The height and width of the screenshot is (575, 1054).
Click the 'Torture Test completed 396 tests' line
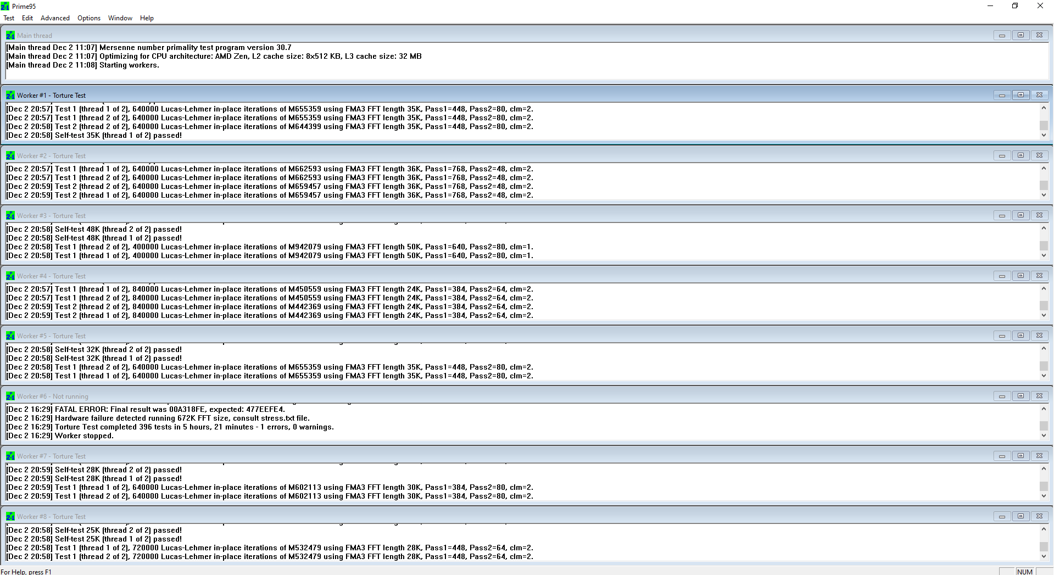170,427
